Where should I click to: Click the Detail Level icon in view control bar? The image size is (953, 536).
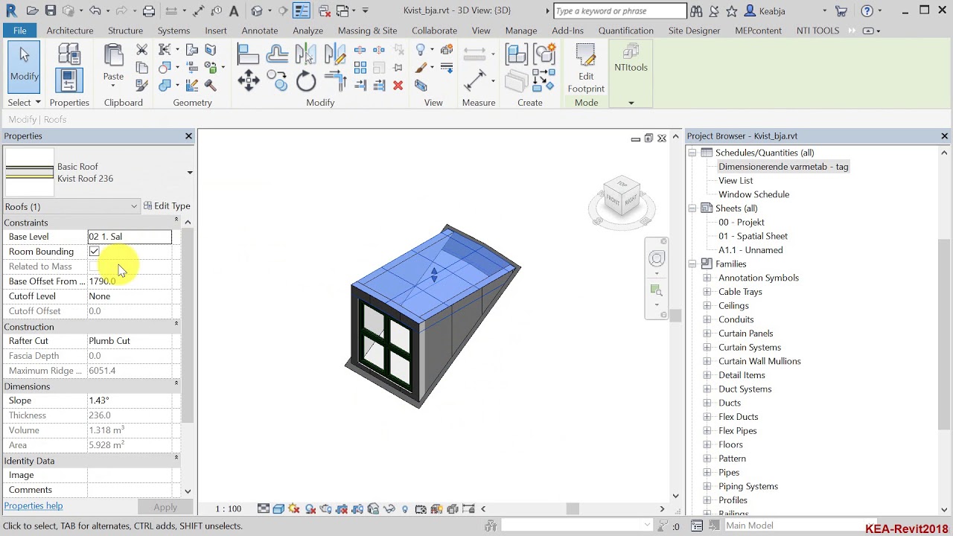pyautogui.click(x=264, y=509)
